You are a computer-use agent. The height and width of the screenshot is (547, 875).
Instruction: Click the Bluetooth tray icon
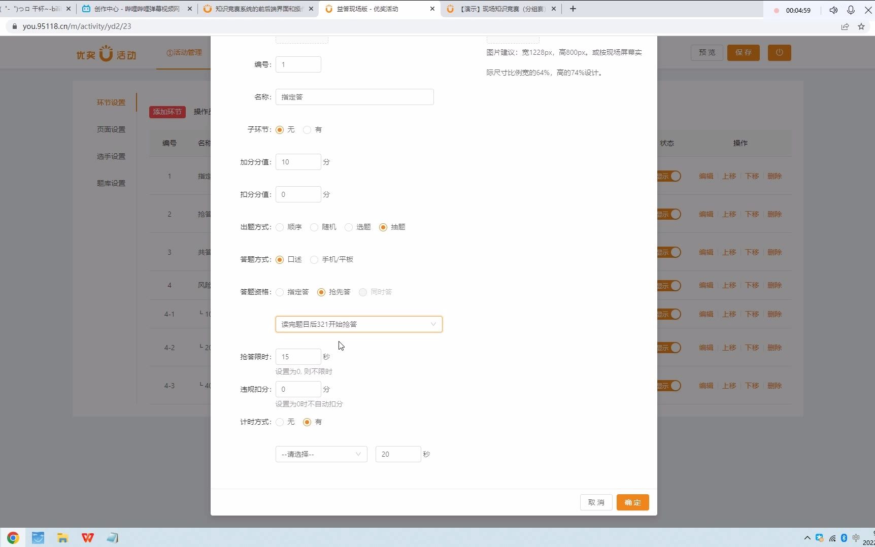pos(844,538)
